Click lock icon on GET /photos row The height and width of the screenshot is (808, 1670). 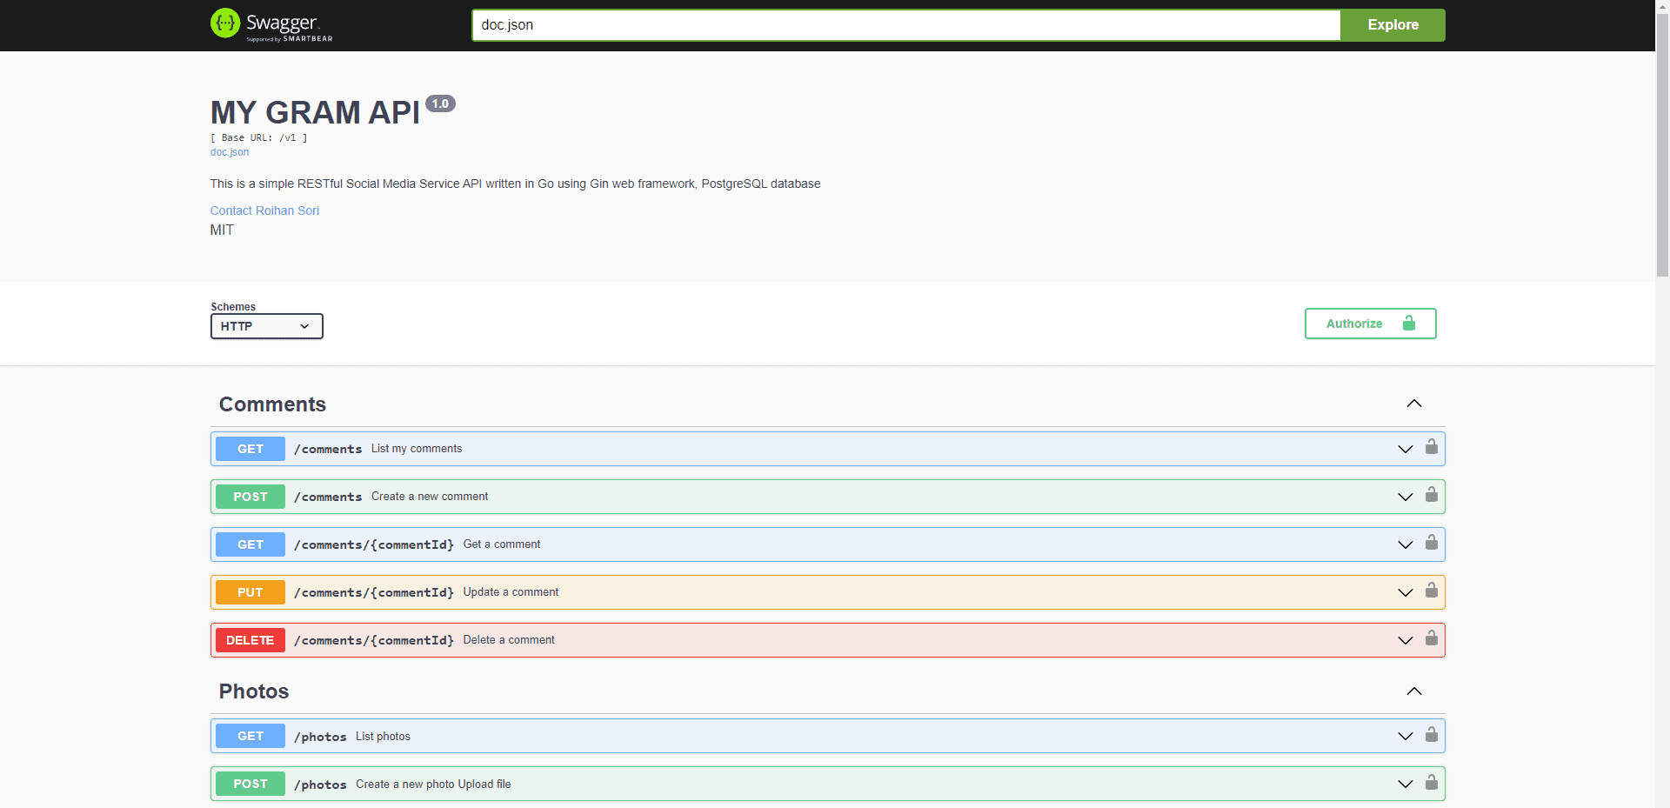(1431, 735)
